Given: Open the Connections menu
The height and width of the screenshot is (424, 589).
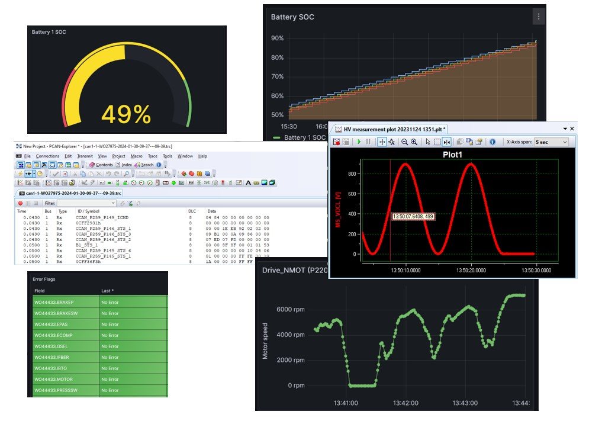Looking at the screenshot, I should (47, 156).
